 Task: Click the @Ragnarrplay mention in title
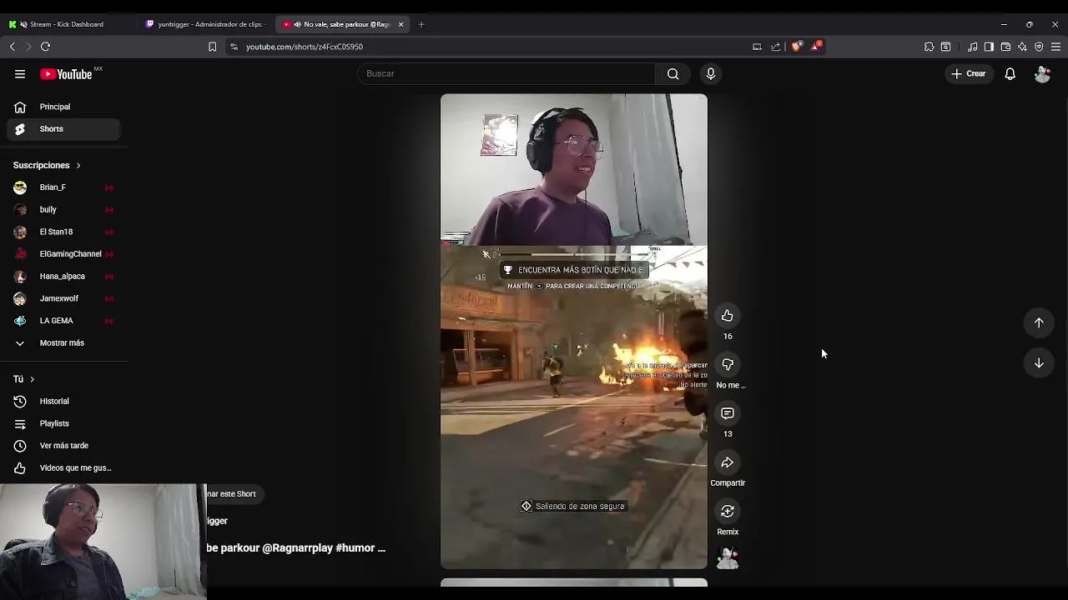297,548
